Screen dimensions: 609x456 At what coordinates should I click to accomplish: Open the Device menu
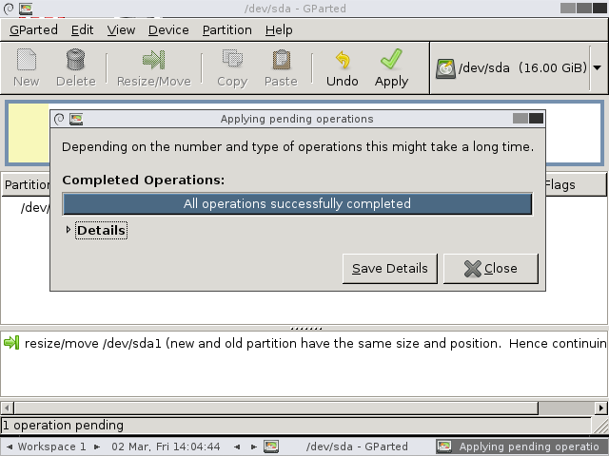pos(168,29)
